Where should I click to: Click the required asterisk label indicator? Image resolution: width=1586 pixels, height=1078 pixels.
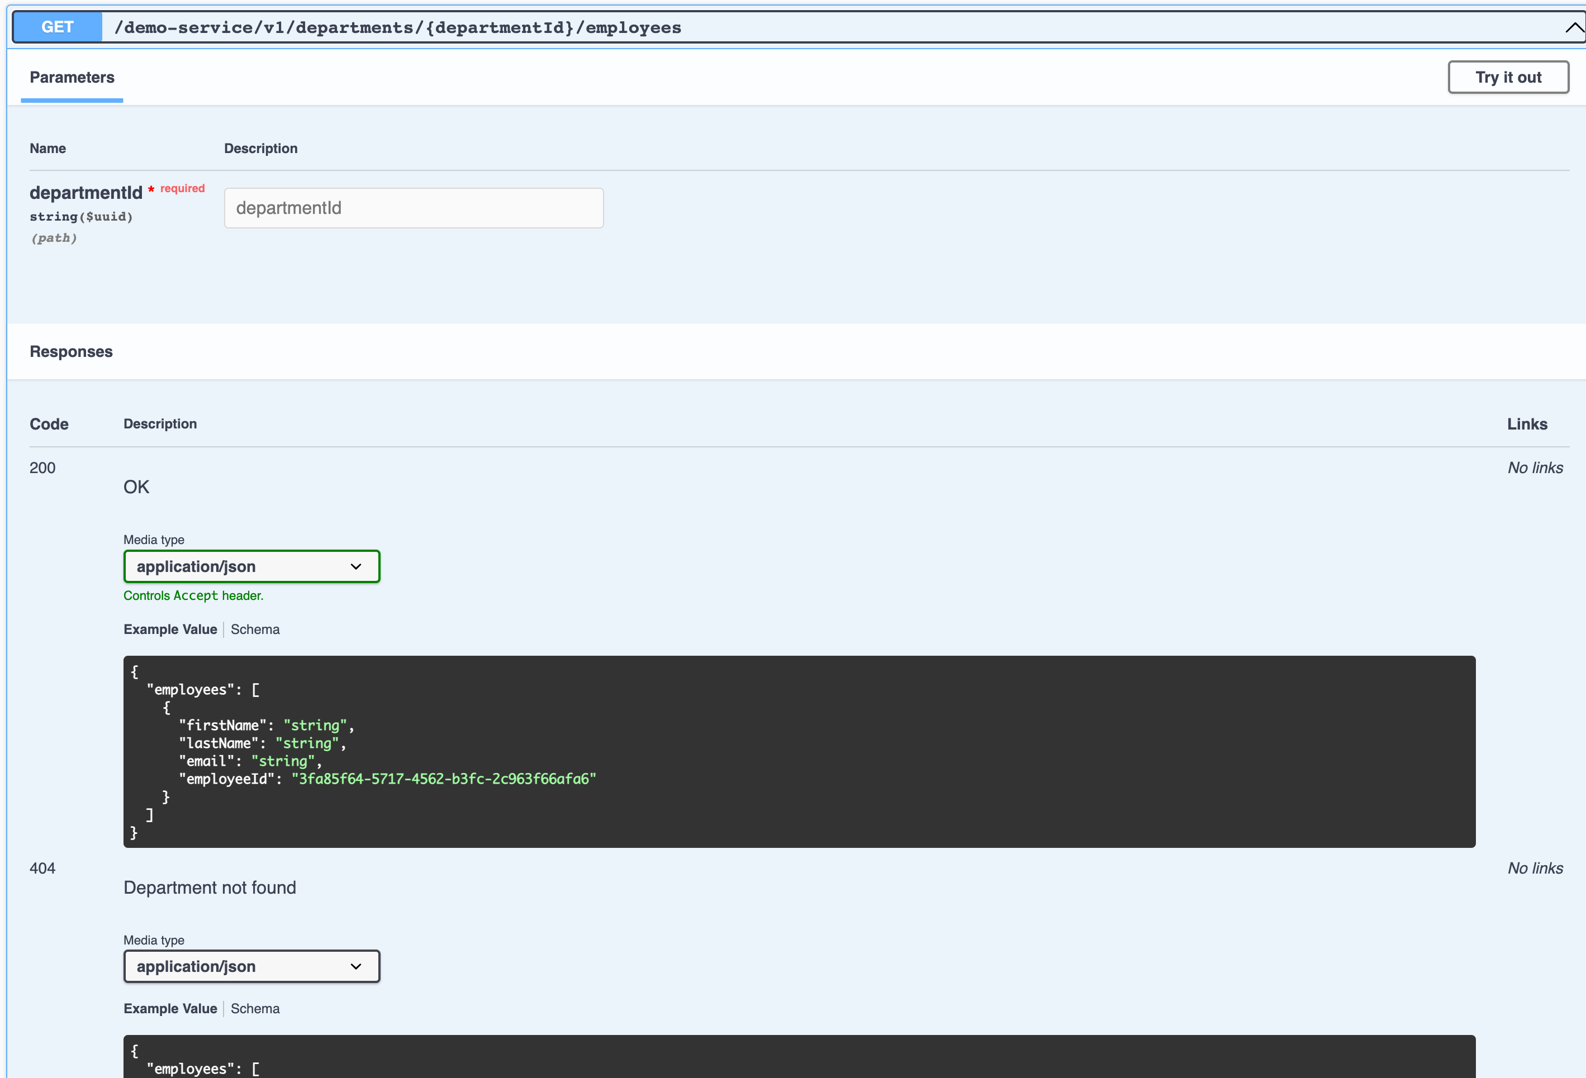(x=153, y=189)
